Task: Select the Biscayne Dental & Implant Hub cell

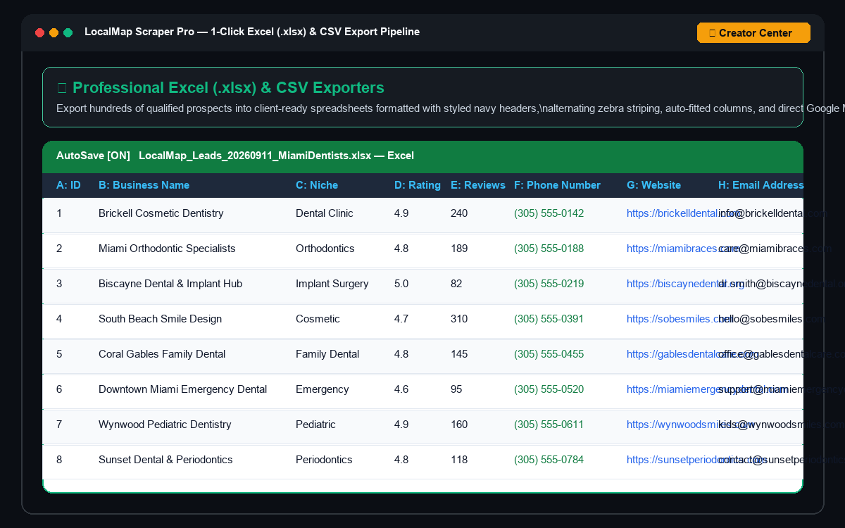Action: click(170, 284)
